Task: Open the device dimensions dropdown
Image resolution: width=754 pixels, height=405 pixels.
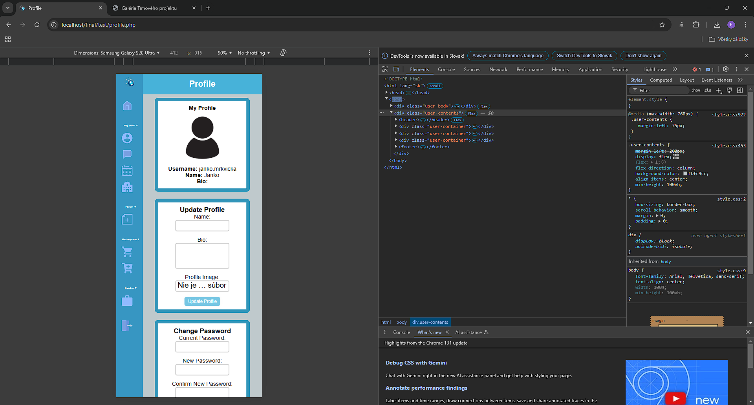Action: (117, 53)
